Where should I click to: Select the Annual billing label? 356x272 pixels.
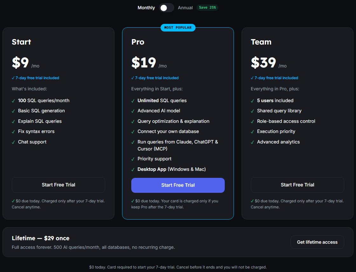point(185,8)
